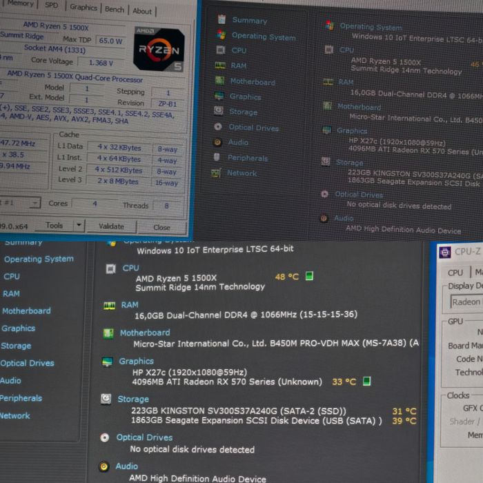Open the Operating System section in the bottom Speccy sidebar
Viewport: 483px width, 483px height.
[x=39, y=259]
